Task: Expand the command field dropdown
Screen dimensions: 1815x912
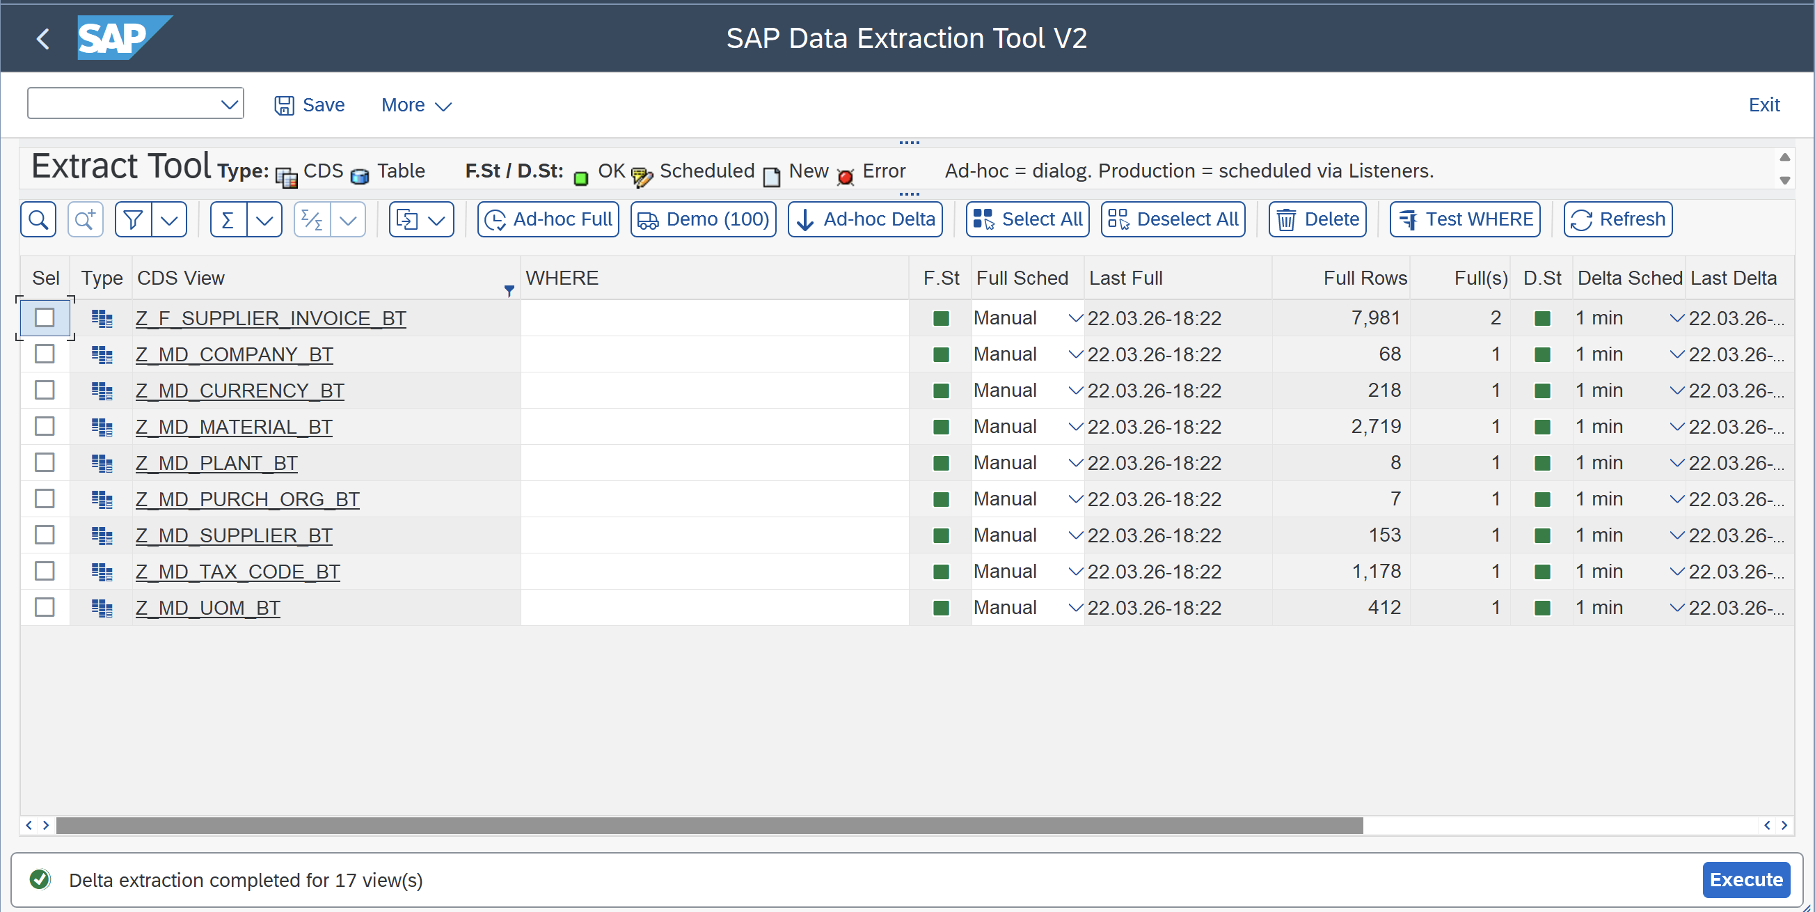Action: coord(229,104)
